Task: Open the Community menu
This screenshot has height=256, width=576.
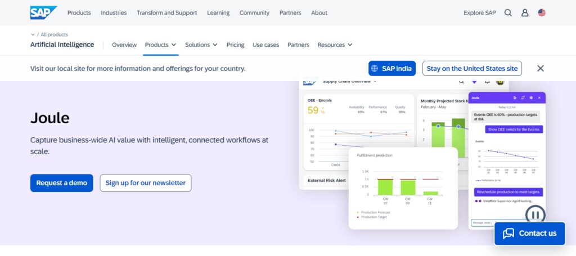Action: click(254, 13)
